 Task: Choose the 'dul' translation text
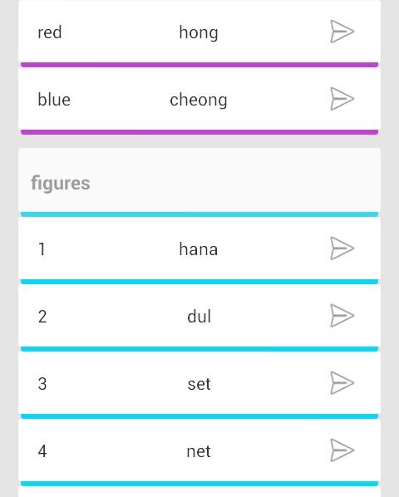[199, 317]
